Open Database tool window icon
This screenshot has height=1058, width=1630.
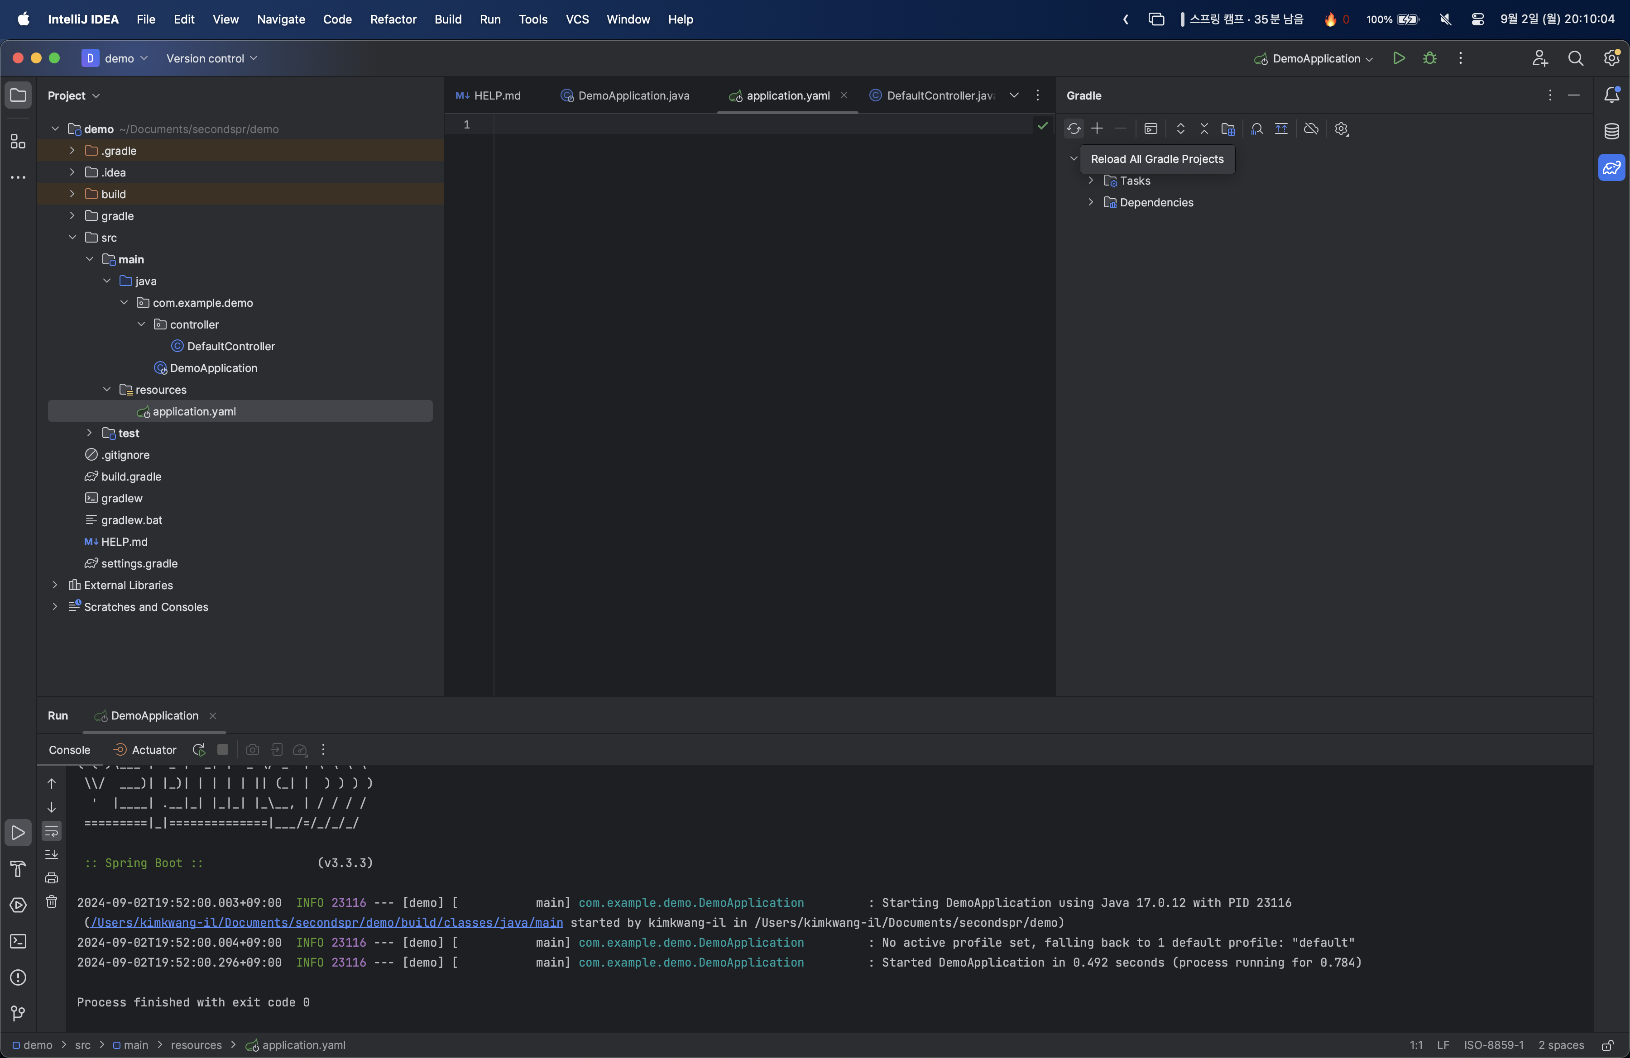(1611, 131)
